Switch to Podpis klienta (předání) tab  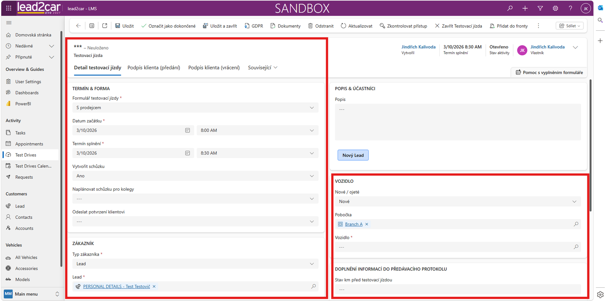coord(154,67)
